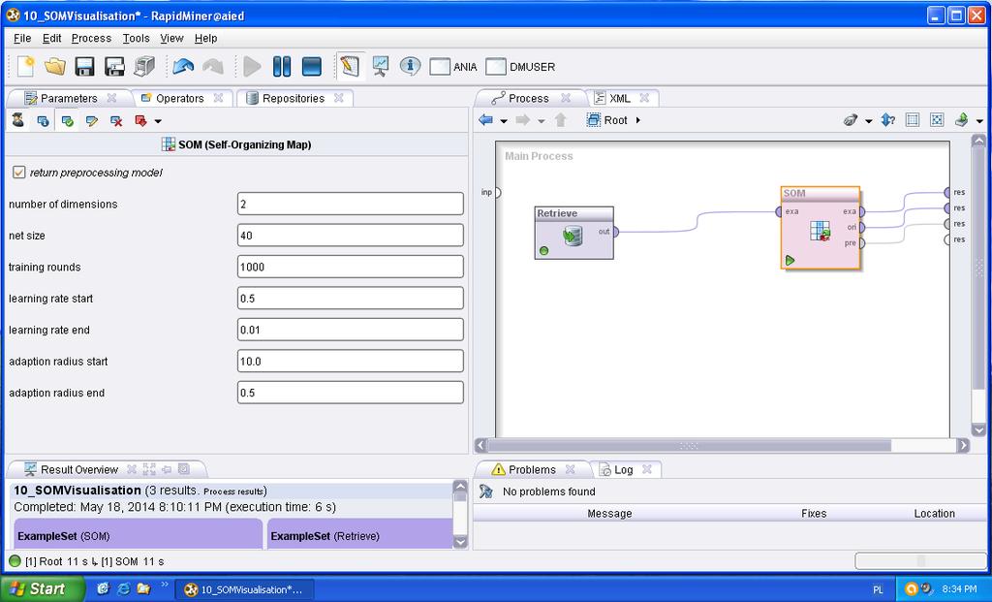Click the auto-arrange operators icon
992x602 pixels.
point(913,119)
